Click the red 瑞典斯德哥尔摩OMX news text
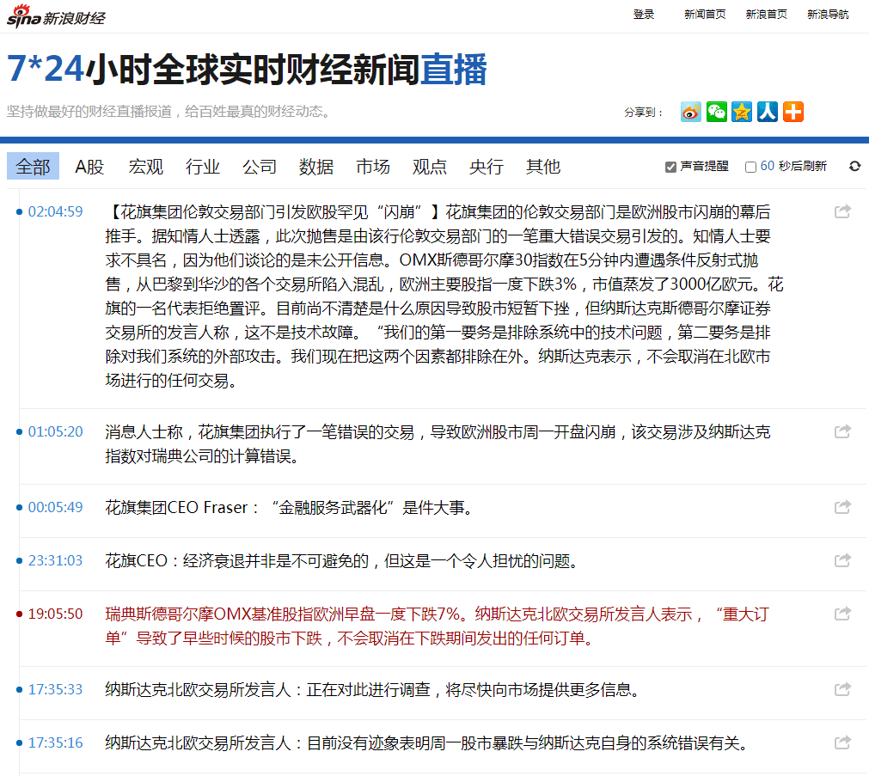Screen dimensions: 869x776 437,626
